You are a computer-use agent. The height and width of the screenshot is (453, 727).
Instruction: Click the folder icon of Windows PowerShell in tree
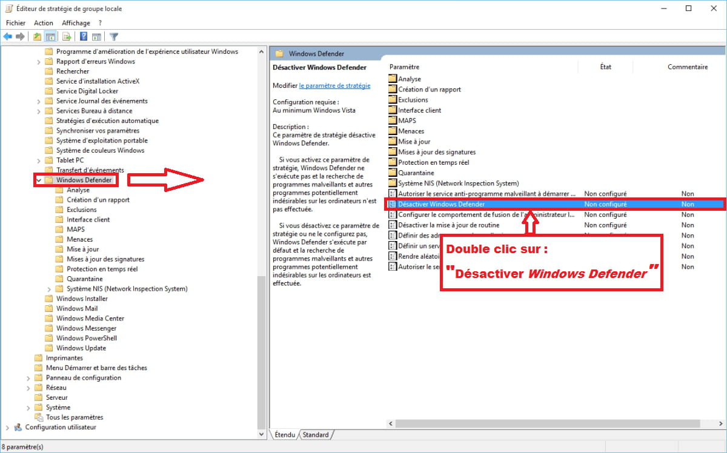click(49, 338)
